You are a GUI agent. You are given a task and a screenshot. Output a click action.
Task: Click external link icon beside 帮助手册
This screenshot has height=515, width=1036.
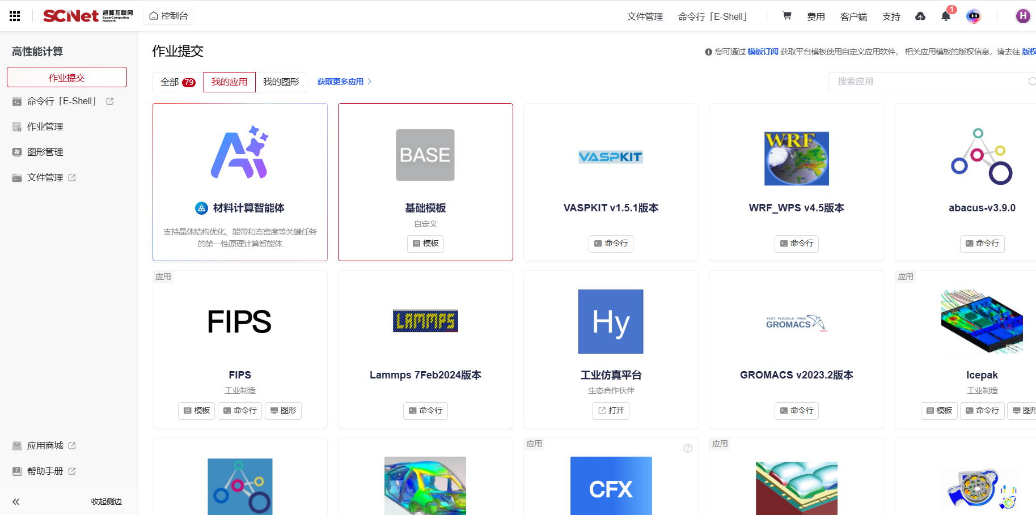pos(72,471)
